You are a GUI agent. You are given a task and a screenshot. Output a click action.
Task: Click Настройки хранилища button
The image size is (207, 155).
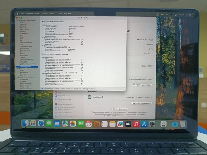pos(141,103)
